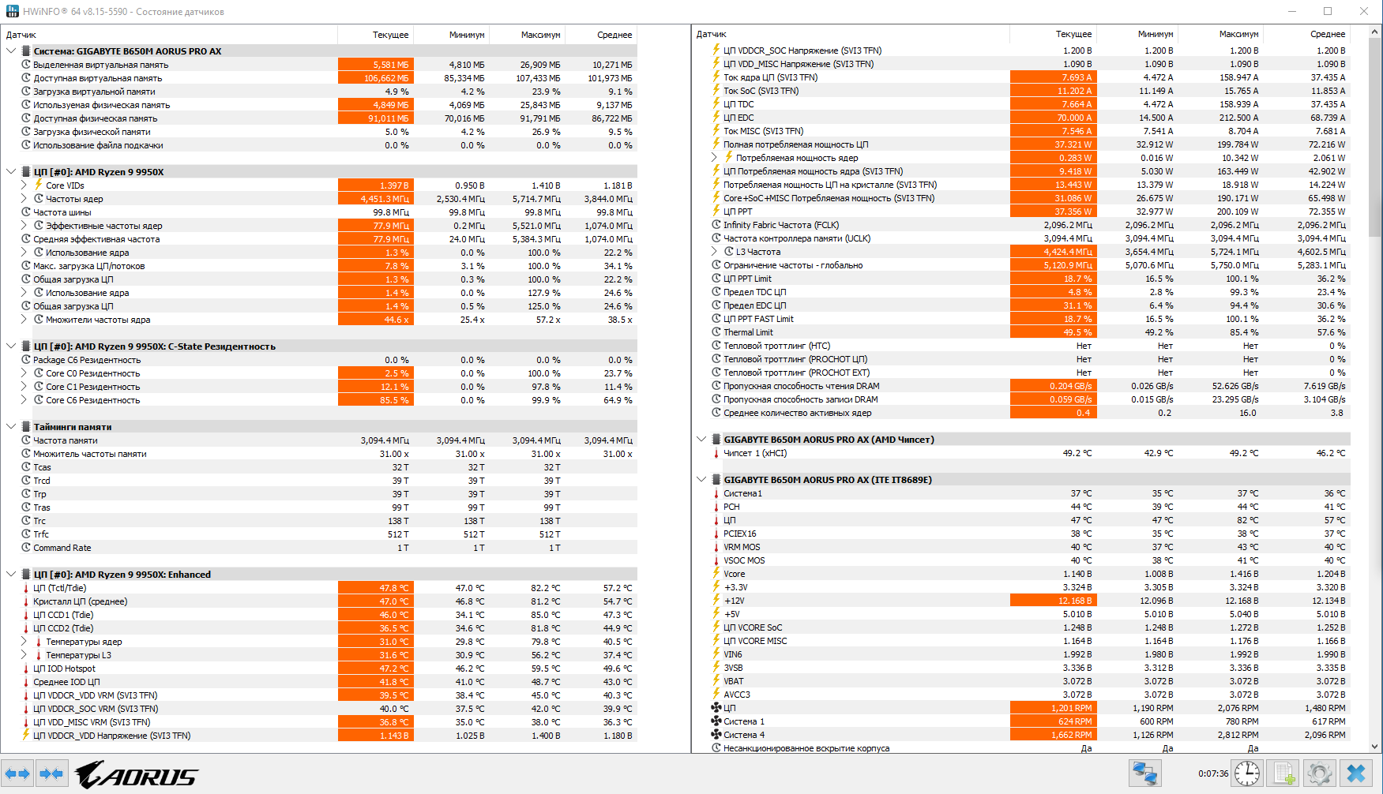Click the right panel Среднее column header
Viewport: 1383px width, 794px height.
click(1308, 34)
